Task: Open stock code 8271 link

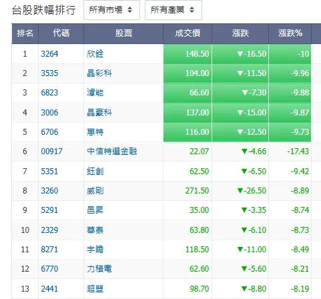Action: [49, 250]
